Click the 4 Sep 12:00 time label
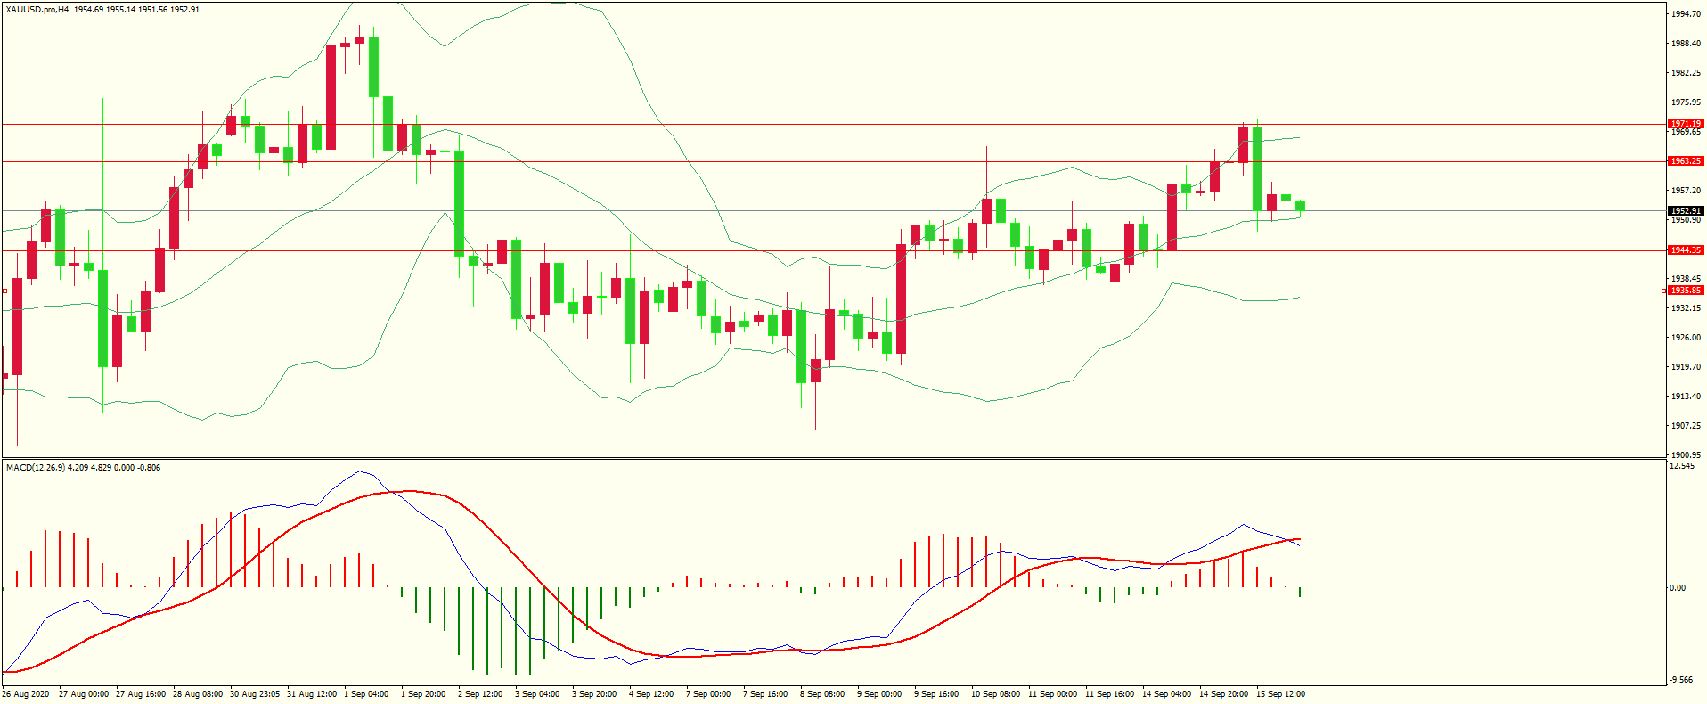The height and width of the screenshot is (704, 1707). point(651,694)
